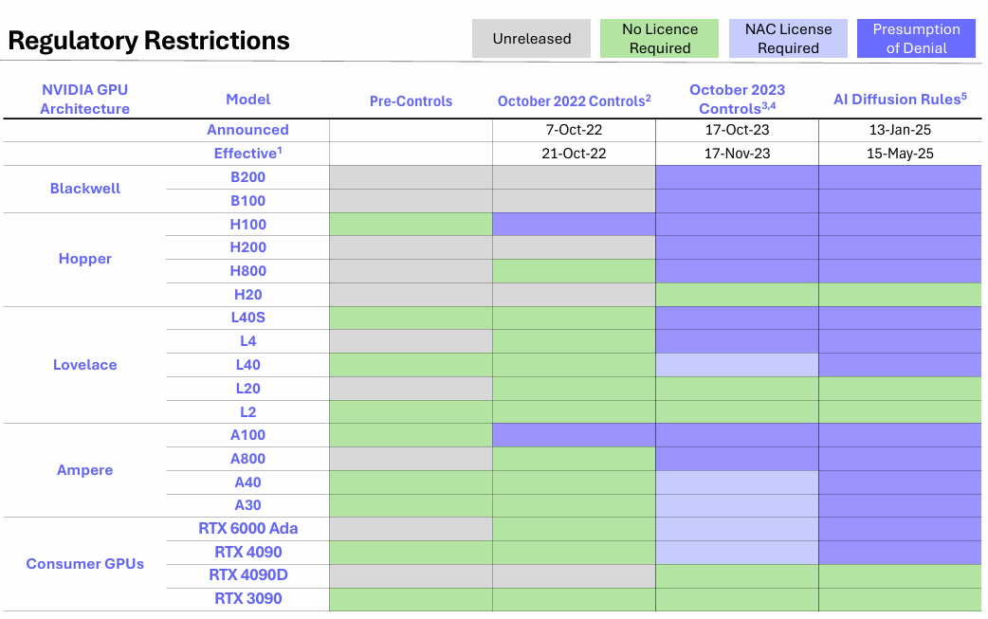This screenshot has width=988, height=619.
Task: Select the B200 cell under Pre-Controls
Action: pyautogui.click(x=411, y=177)
